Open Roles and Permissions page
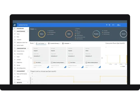This screenshot has height=105, width=140. click(x=22, y=74)
